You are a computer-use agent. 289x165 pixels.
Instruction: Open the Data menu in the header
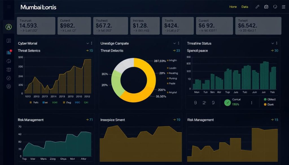coord(245,7)
